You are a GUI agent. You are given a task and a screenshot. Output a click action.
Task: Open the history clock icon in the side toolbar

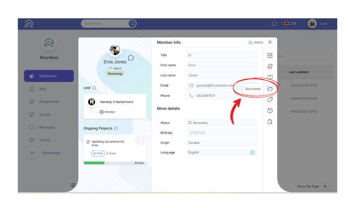270,111
